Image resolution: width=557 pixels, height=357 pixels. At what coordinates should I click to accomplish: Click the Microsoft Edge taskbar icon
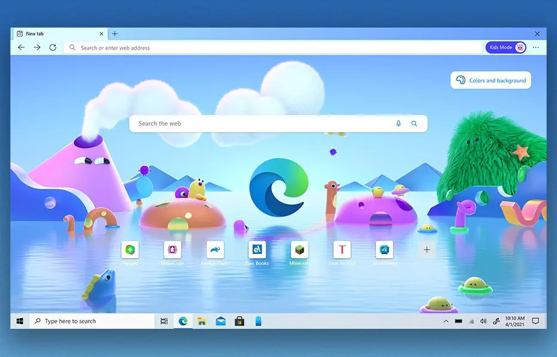click(x=183, y=321)
